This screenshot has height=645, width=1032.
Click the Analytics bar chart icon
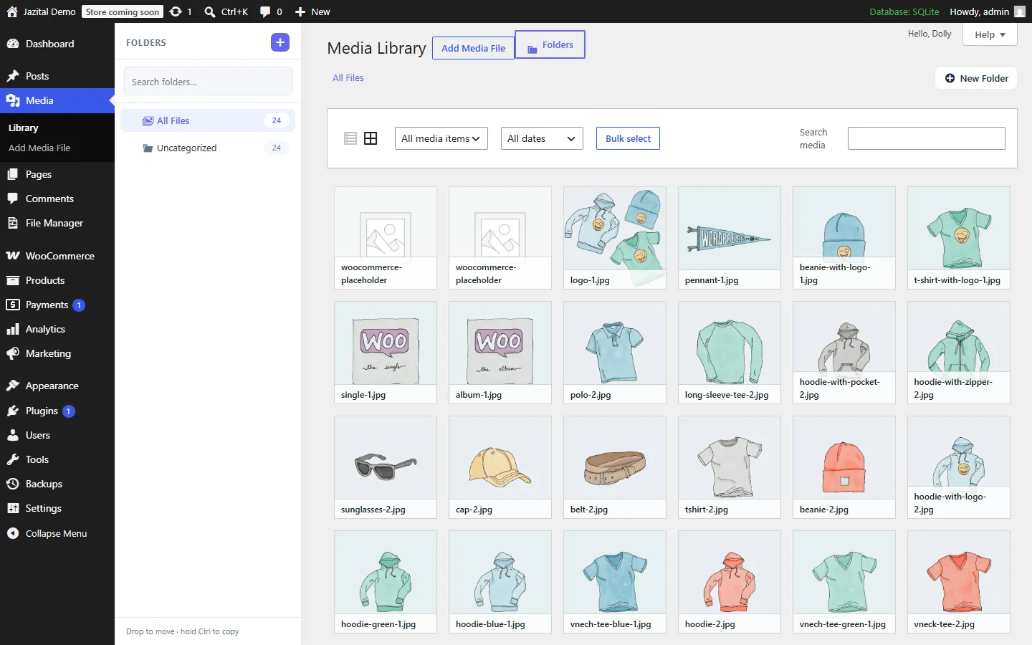[x=13, y=329]
